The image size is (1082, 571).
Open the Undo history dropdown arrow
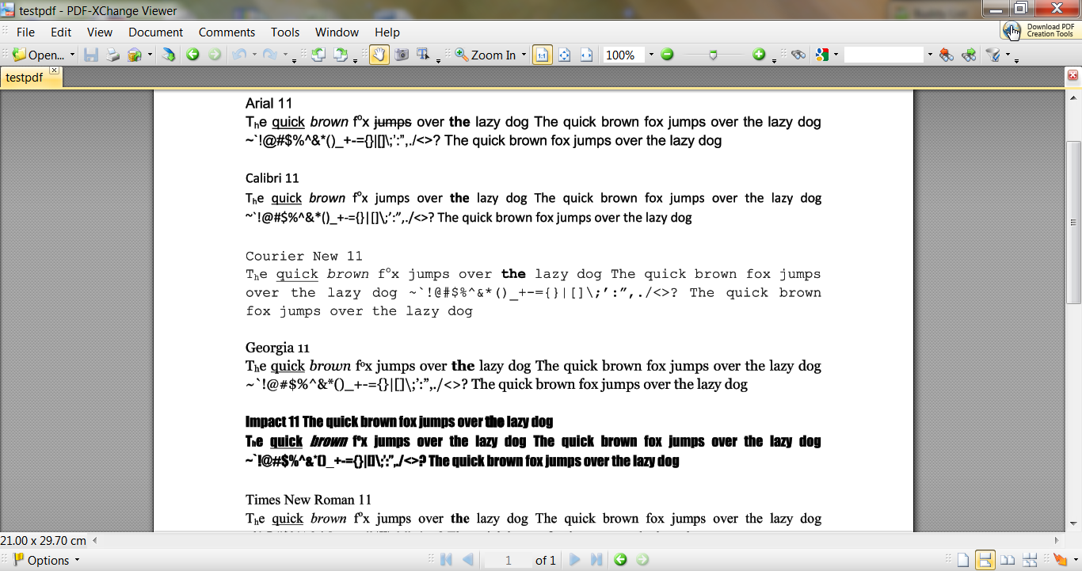click(x=254, y=55)
